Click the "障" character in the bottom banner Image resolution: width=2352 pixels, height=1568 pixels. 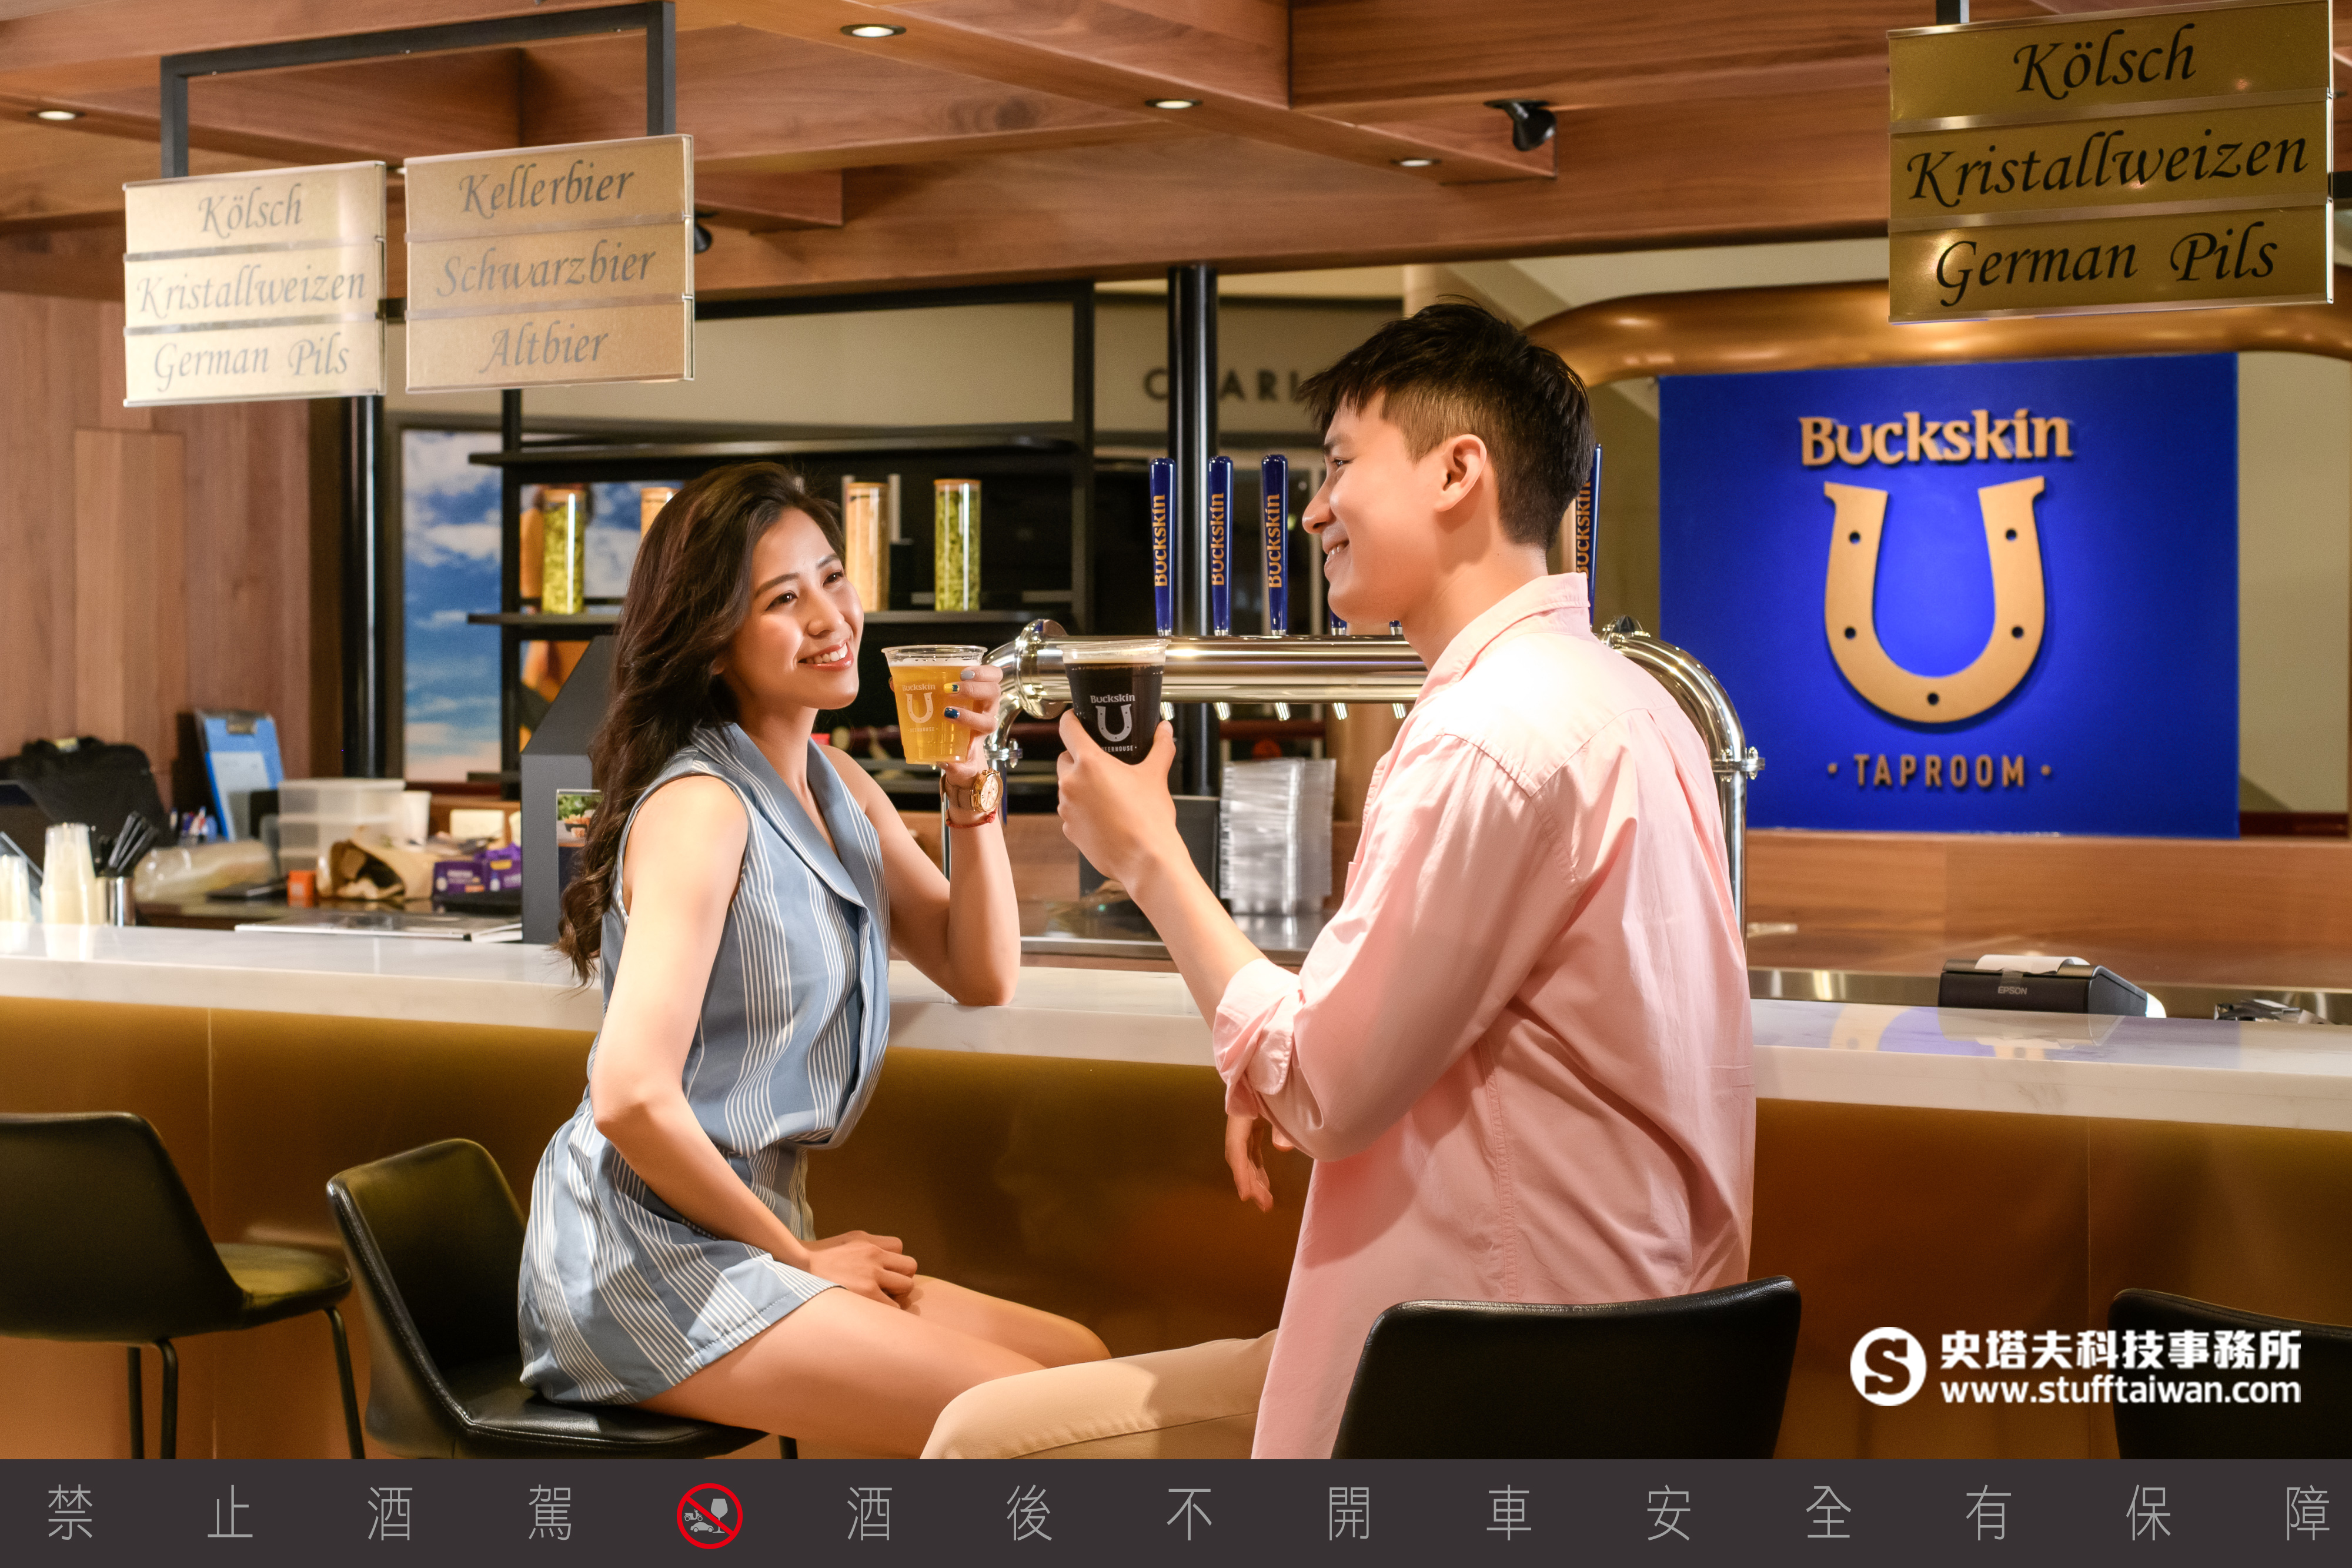2307,1513
